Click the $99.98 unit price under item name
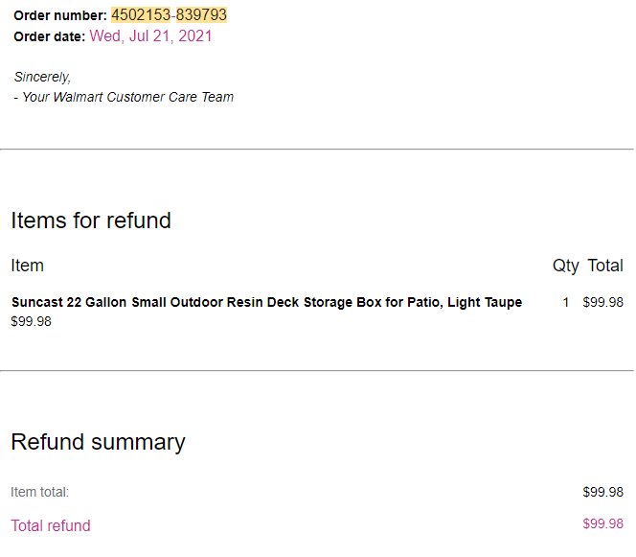Screen dimensions: 636x557 31,321
